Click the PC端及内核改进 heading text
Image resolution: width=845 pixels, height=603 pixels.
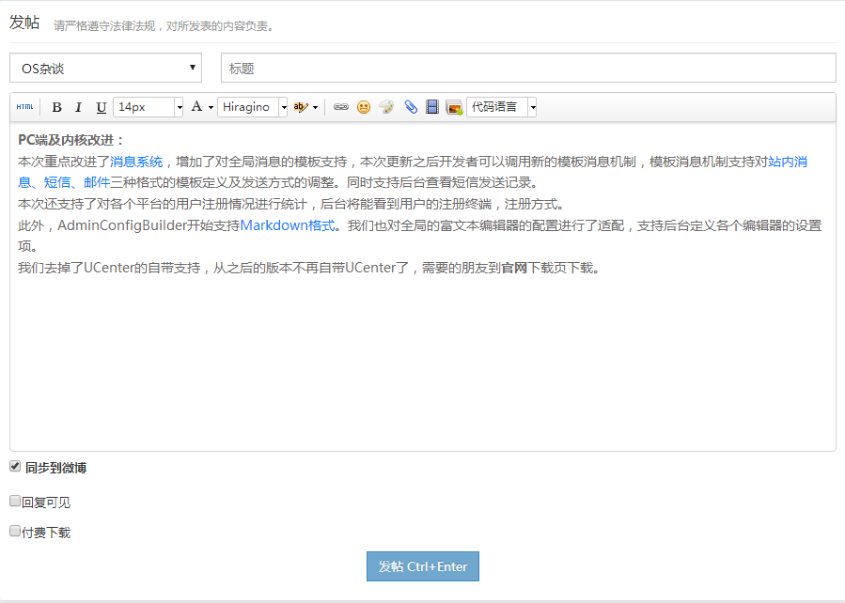[71, 140]
